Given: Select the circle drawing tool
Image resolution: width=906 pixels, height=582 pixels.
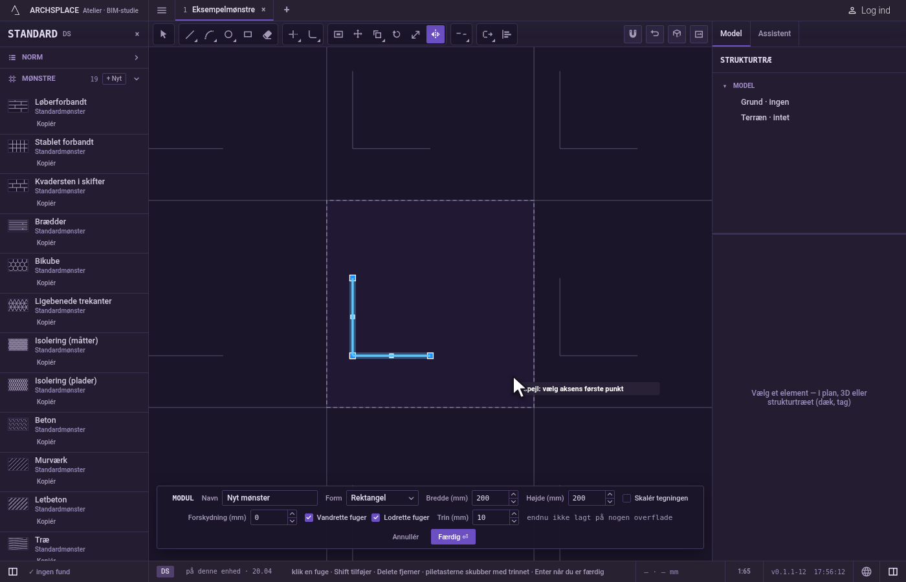Looking at the screenshot, I should tap(228, 34).
